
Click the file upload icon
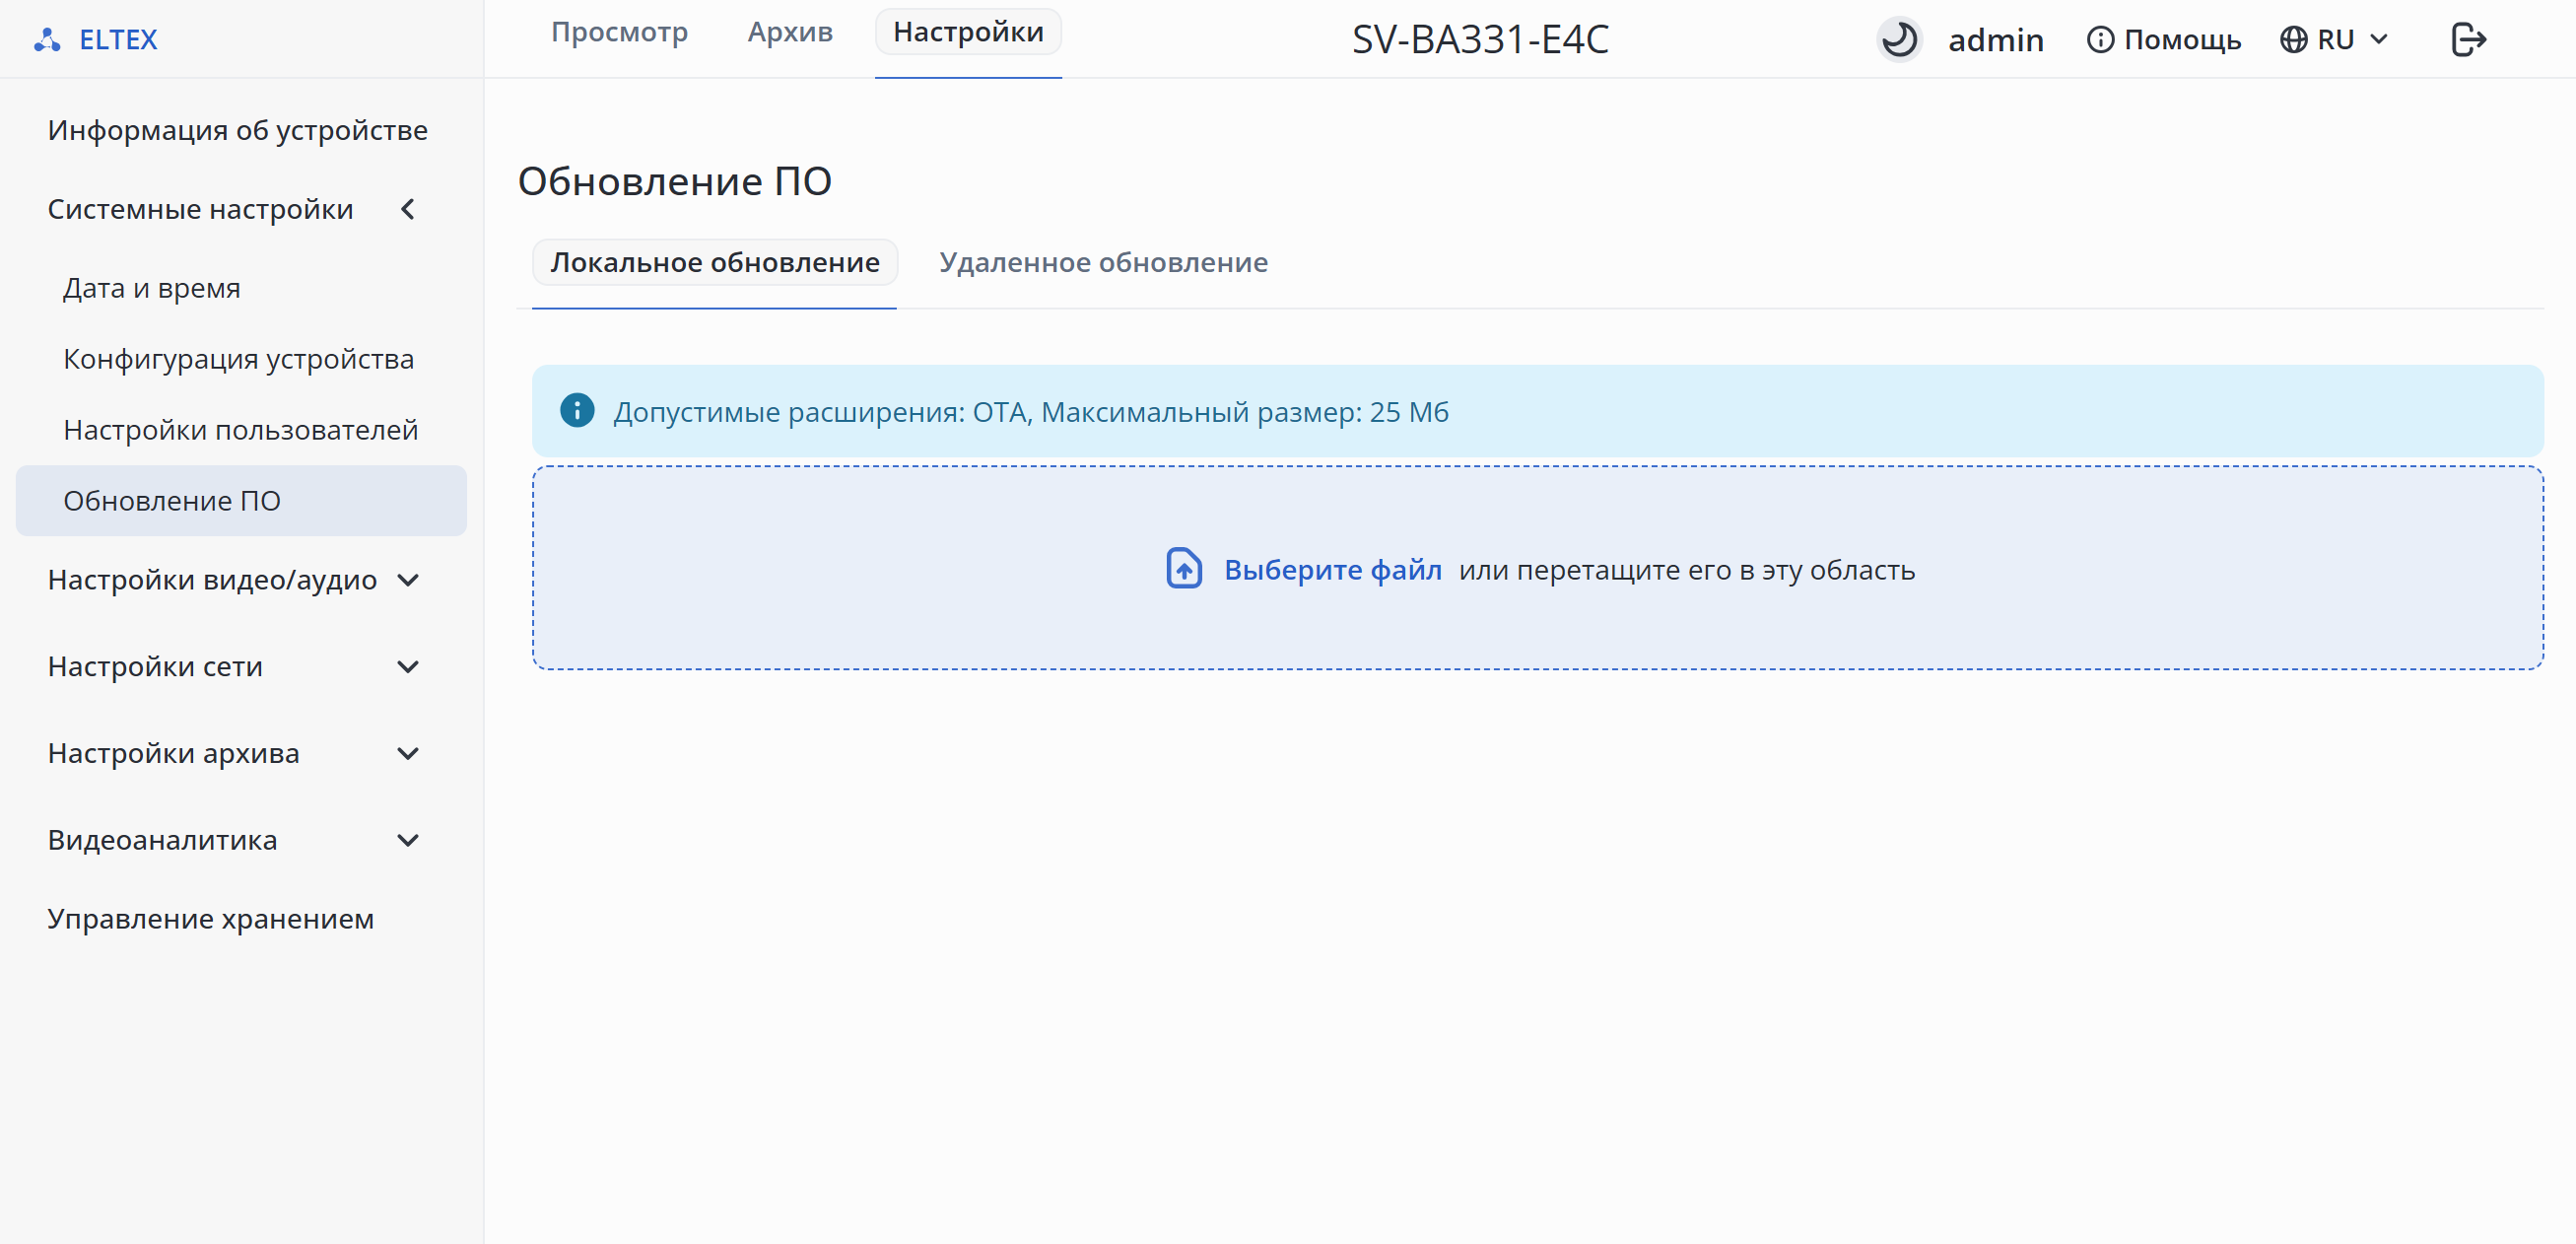(x=1184, y=569)
